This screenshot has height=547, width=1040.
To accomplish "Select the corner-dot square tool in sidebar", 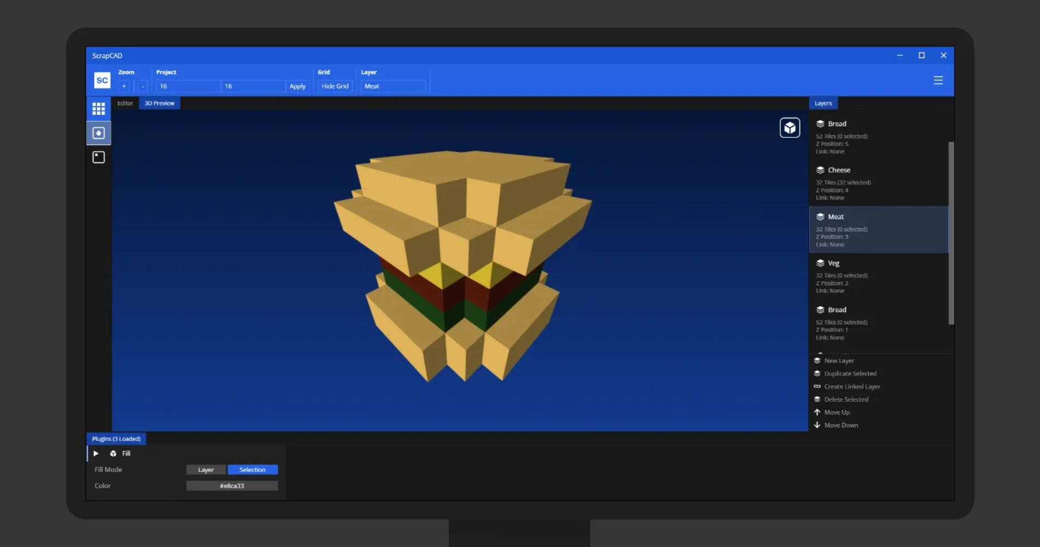I will click(99, 158).
